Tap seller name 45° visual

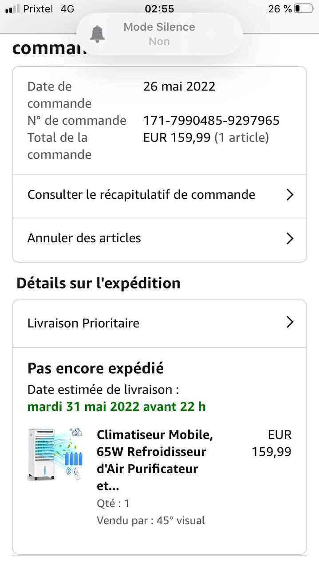[x=181, y=521]
